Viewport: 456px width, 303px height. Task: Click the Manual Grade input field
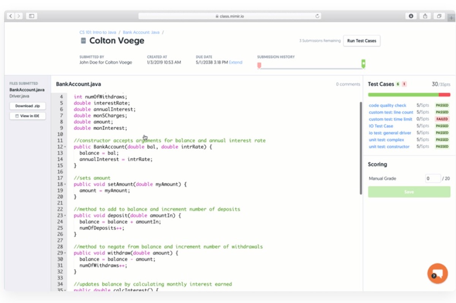[432, 178]
